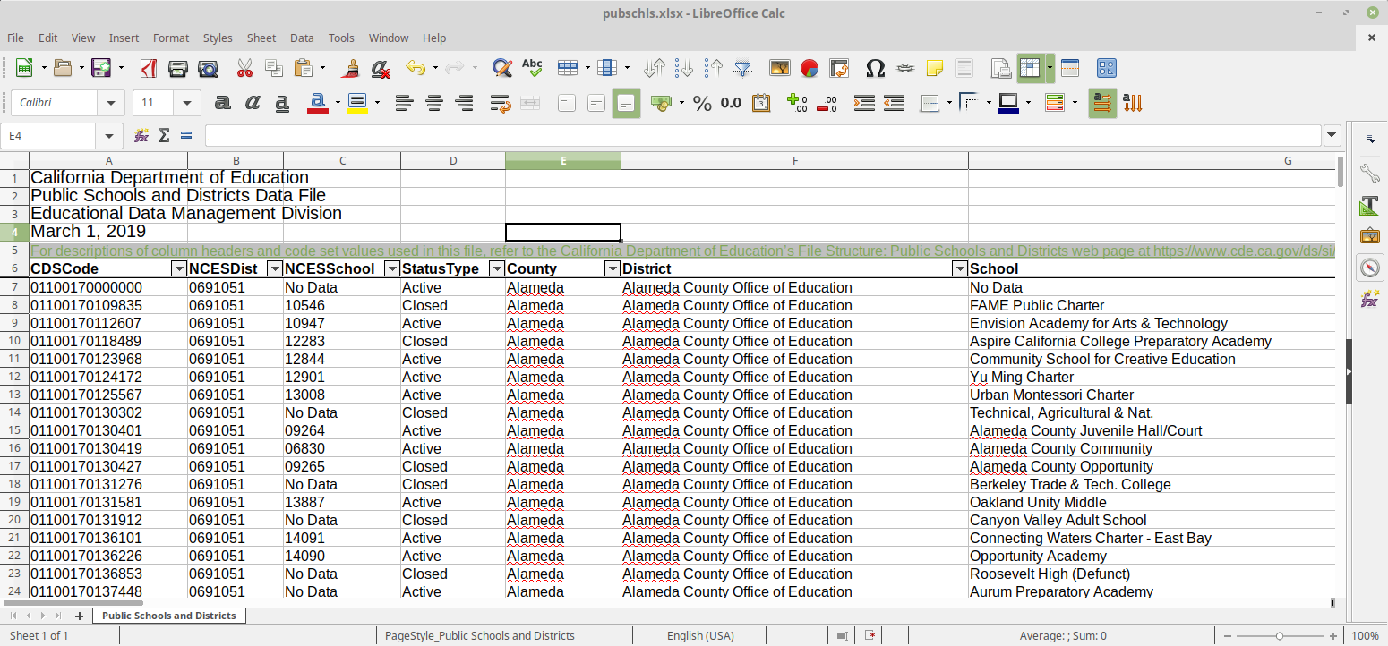1388x646 pixels.
Task: Insert a chart
Action: 810,68
